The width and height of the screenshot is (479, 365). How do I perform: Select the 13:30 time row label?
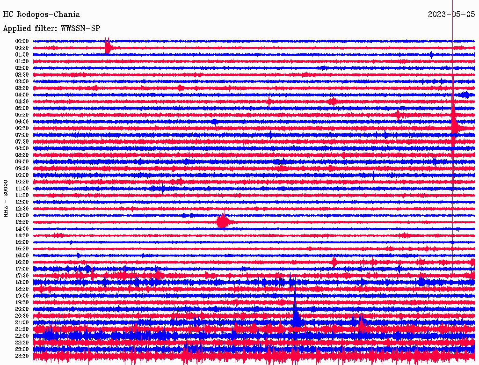(x=22, y=222)
